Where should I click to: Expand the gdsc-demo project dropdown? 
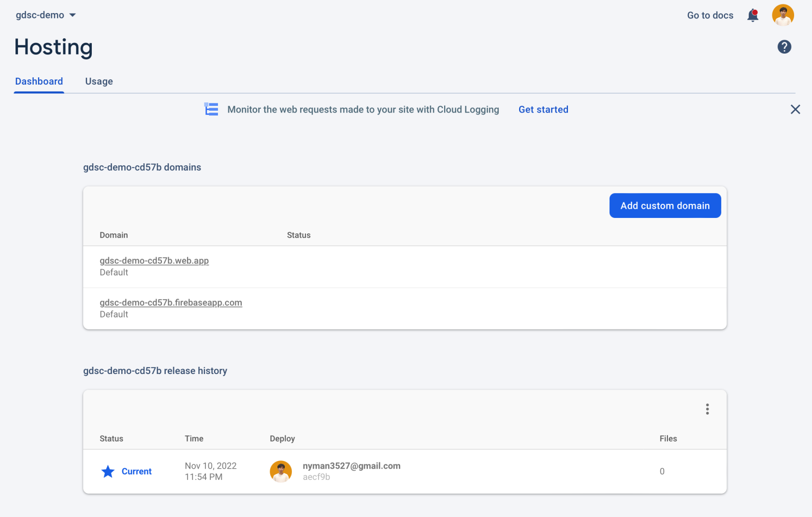coord(46,15)
